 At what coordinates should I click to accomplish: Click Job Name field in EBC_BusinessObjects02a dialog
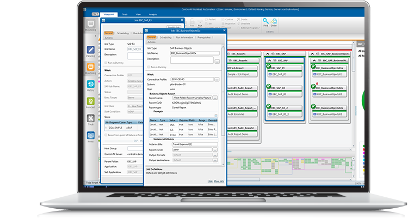pyautogui.click(x=195, y=53)
